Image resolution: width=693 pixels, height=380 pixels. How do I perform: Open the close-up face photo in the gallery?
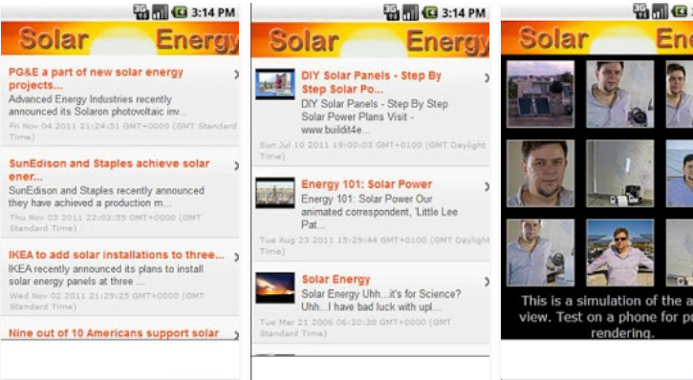[540, 174]
